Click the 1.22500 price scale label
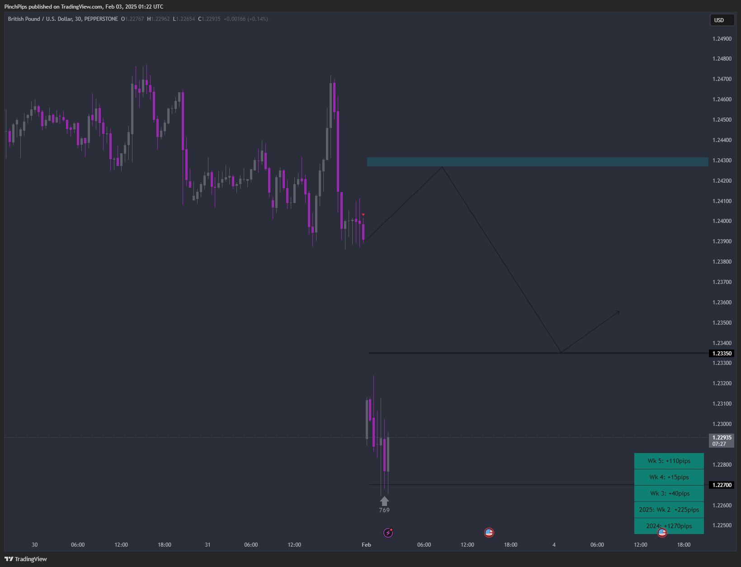The image size is (741, 567). [x=722, y=525]
